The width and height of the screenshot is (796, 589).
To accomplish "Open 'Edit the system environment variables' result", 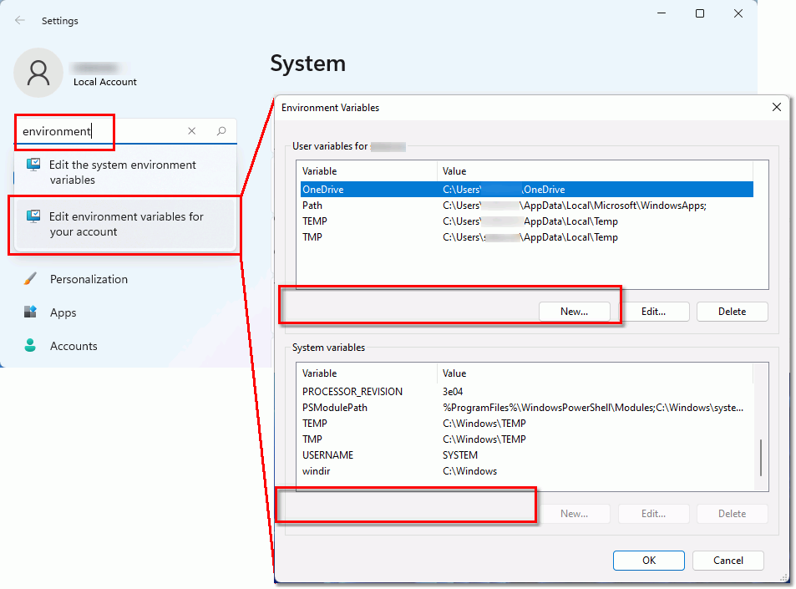I will tap(125, 172).
